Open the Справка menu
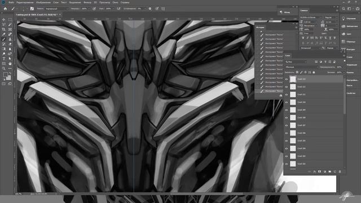 125,2
